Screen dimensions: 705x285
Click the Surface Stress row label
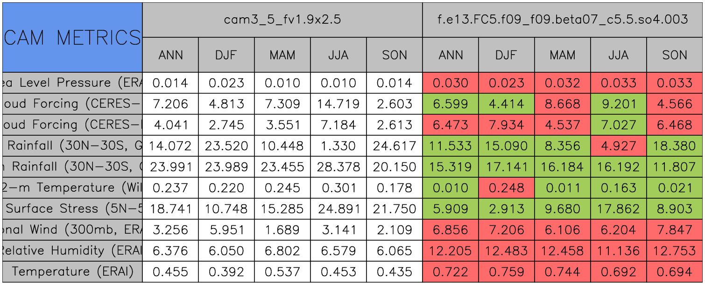tap(72, 209)
